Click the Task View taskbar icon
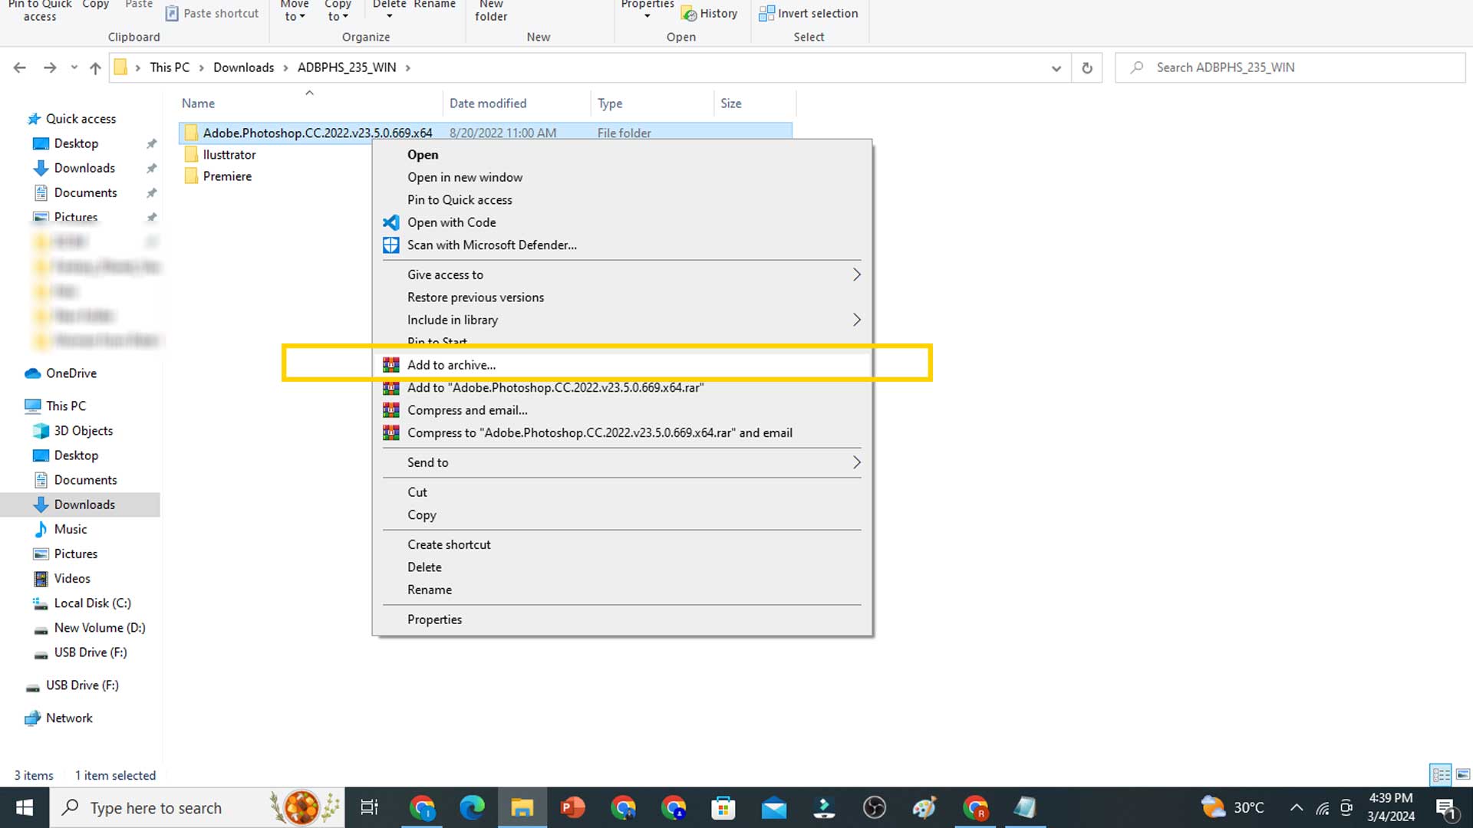Screen dimensions: 1473x828 [x=369, y=807]
